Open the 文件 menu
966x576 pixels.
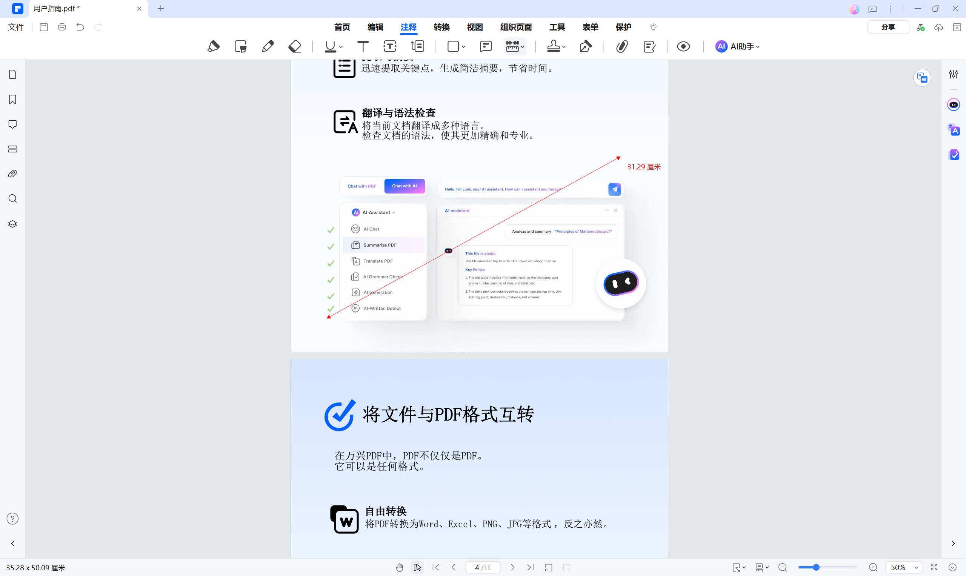(15, 27)
